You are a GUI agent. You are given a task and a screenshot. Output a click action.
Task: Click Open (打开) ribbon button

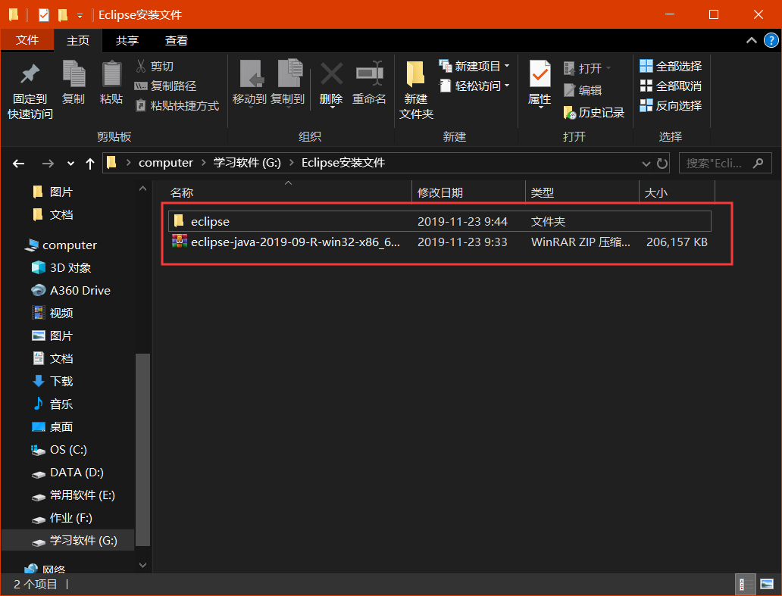(x=587, y=68)
